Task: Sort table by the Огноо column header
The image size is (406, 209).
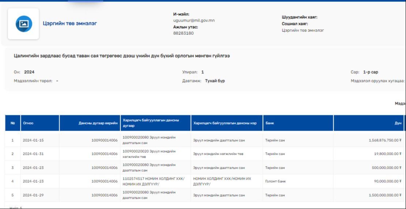Action: 28,123
